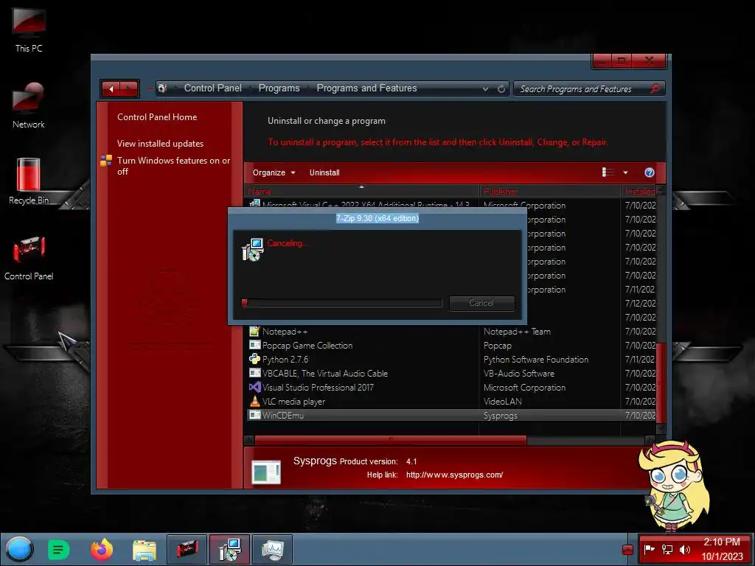Click Programs in the breadcrumb
This screenshot has width=755, height=566.
(x=279, y=88)
